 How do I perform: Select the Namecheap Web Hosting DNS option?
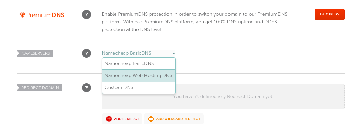(x=139, y=76)
